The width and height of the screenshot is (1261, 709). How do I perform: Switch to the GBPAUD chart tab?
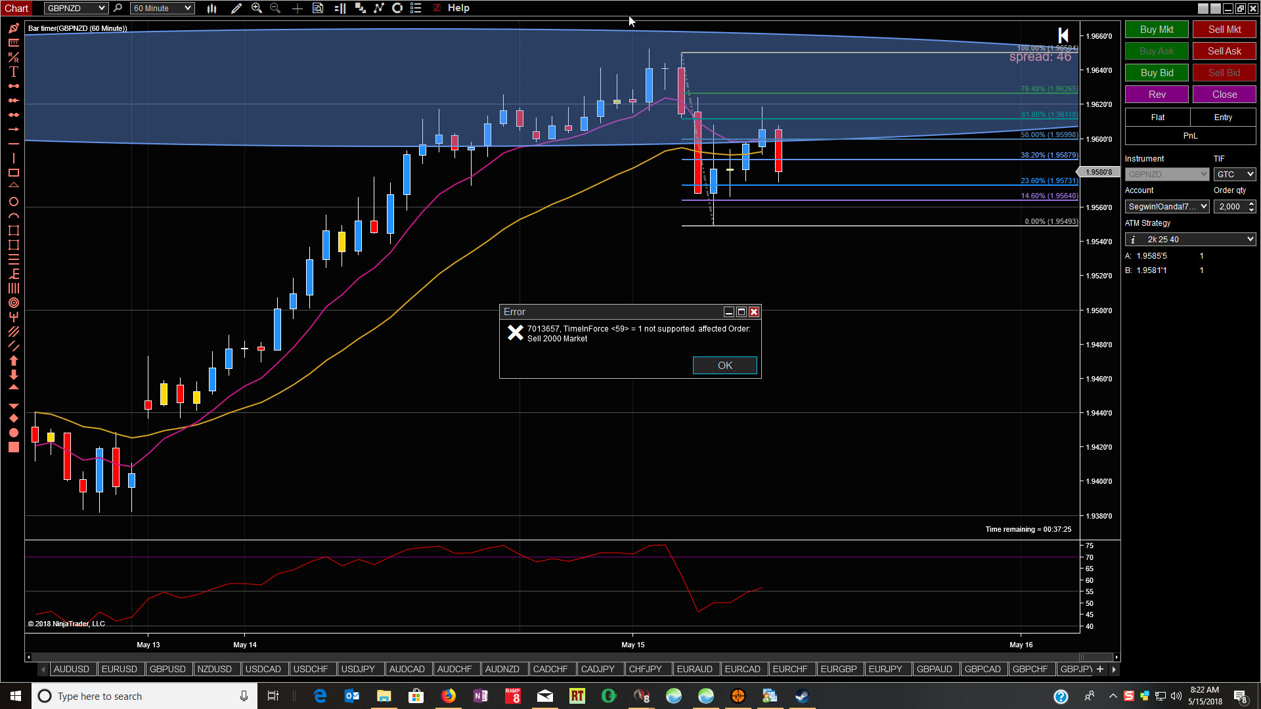pos(934,669)
